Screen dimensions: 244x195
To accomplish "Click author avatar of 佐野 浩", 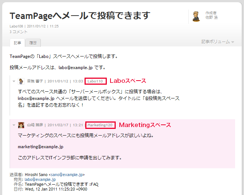I will (x=196, y=16).
